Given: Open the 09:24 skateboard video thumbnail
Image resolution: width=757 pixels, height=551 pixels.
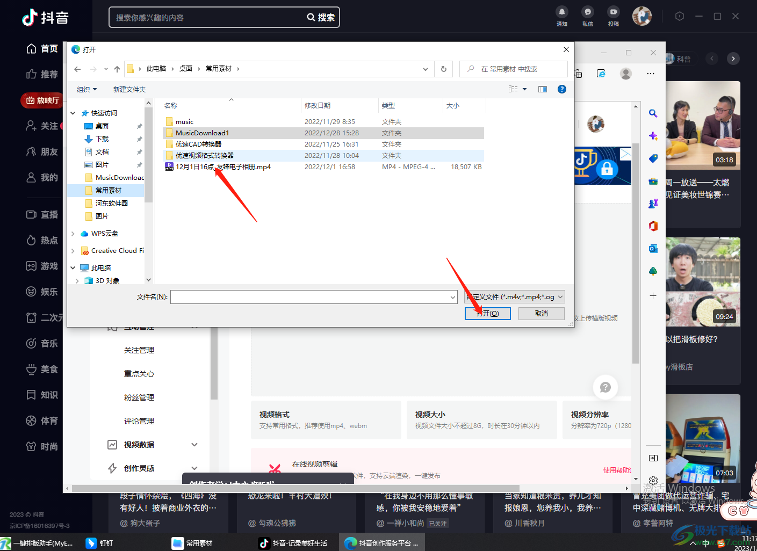Looking at the screenshot, I should click(703, 282).
